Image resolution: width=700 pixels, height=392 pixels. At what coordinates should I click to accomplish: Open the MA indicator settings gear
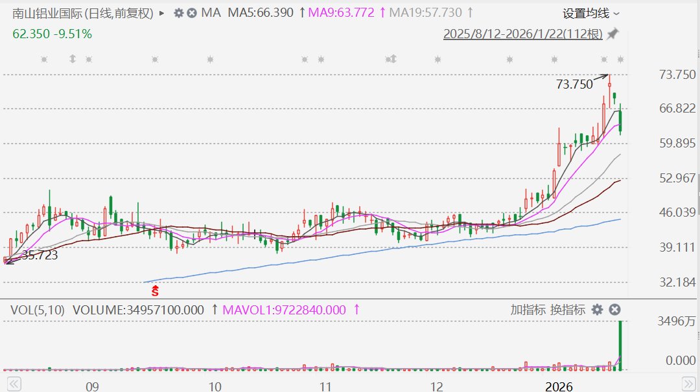[179, 14]
